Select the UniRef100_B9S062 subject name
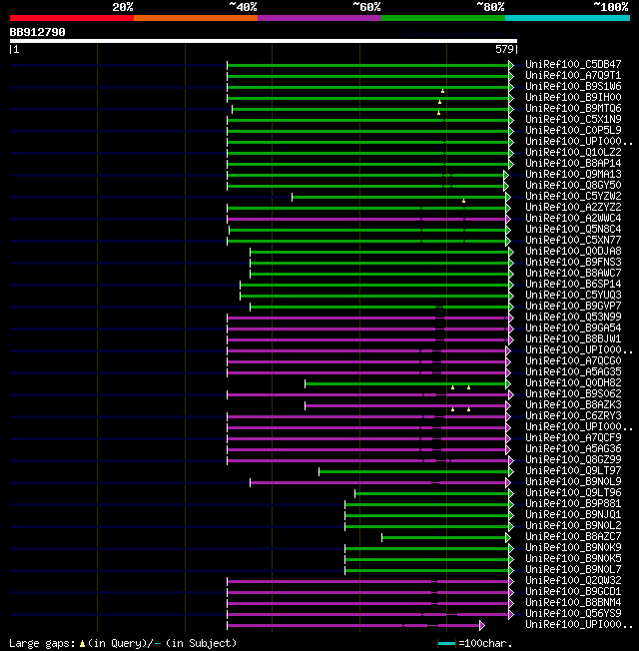This screenshot has height=651, width=639. tap(573, 394)
